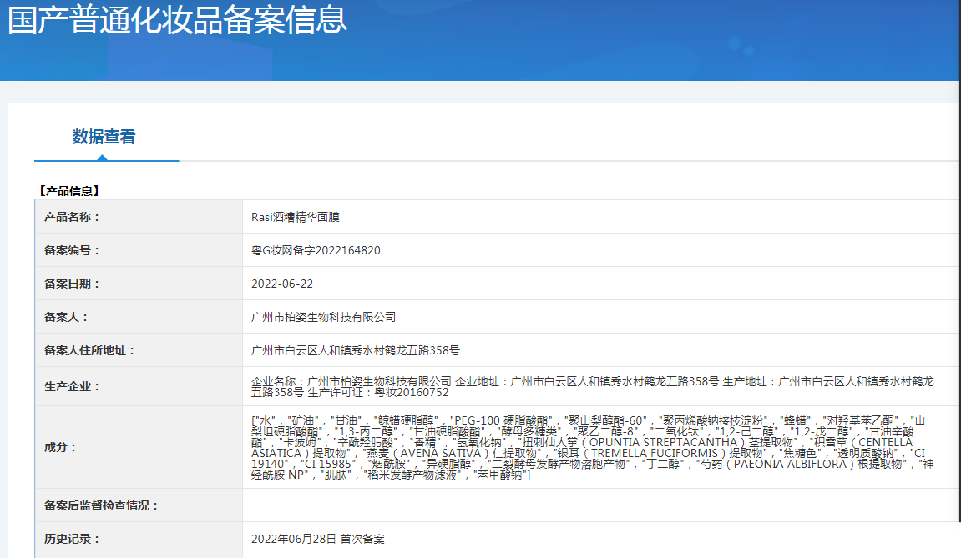Click the filer name 广州市柏姿生物科技有限公司
Screen dimensions: 961x558
tap(323, 317)
